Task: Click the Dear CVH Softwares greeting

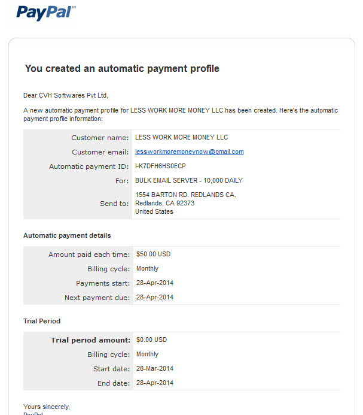Action: 66,95
